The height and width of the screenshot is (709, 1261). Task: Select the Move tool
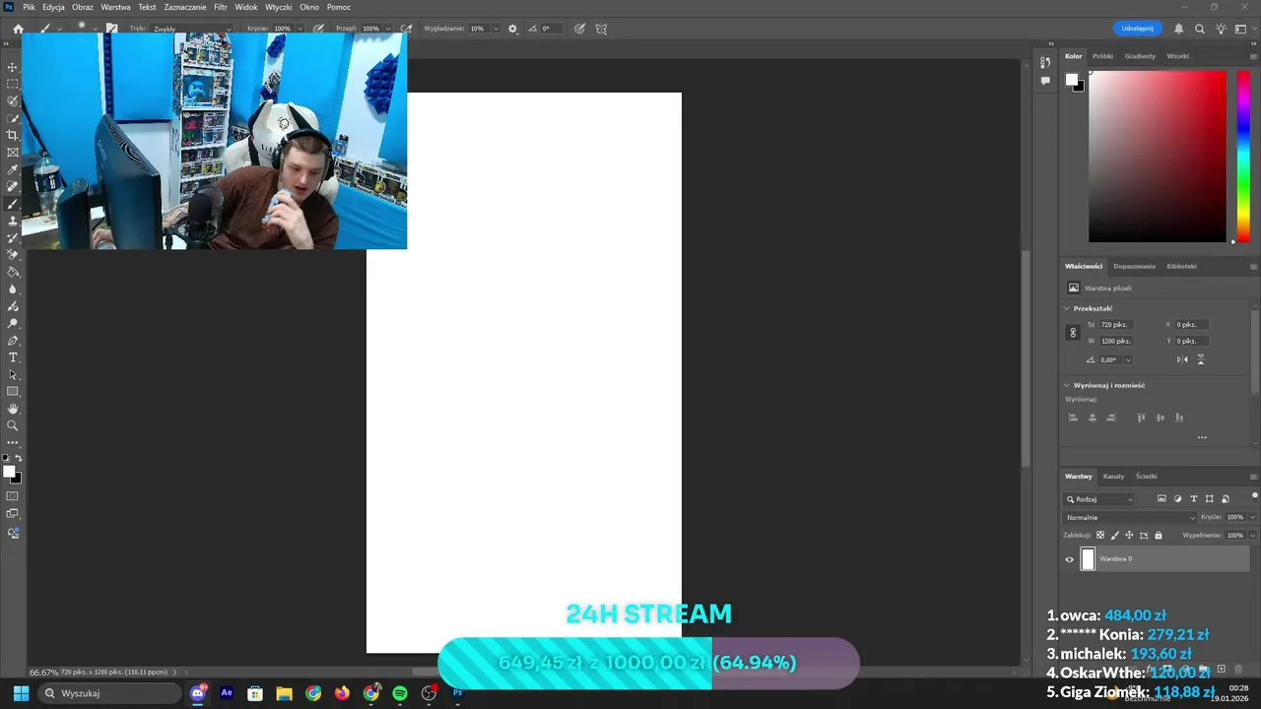pos(13,67)
